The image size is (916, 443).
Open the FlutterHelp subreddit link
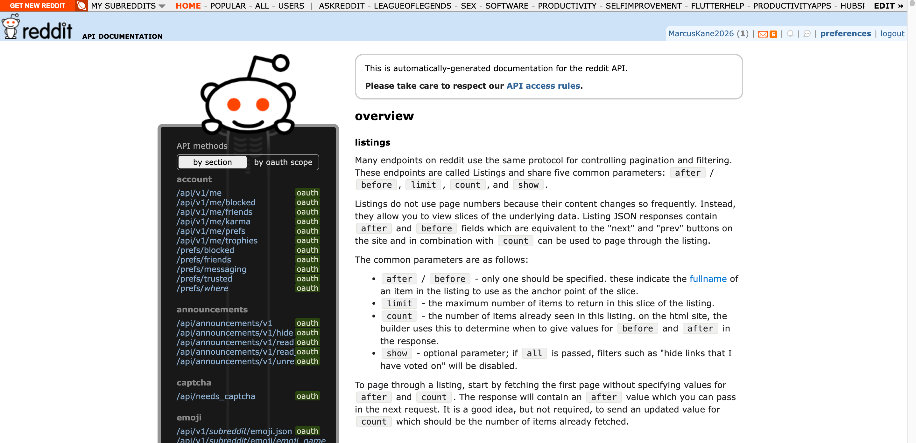718,6
